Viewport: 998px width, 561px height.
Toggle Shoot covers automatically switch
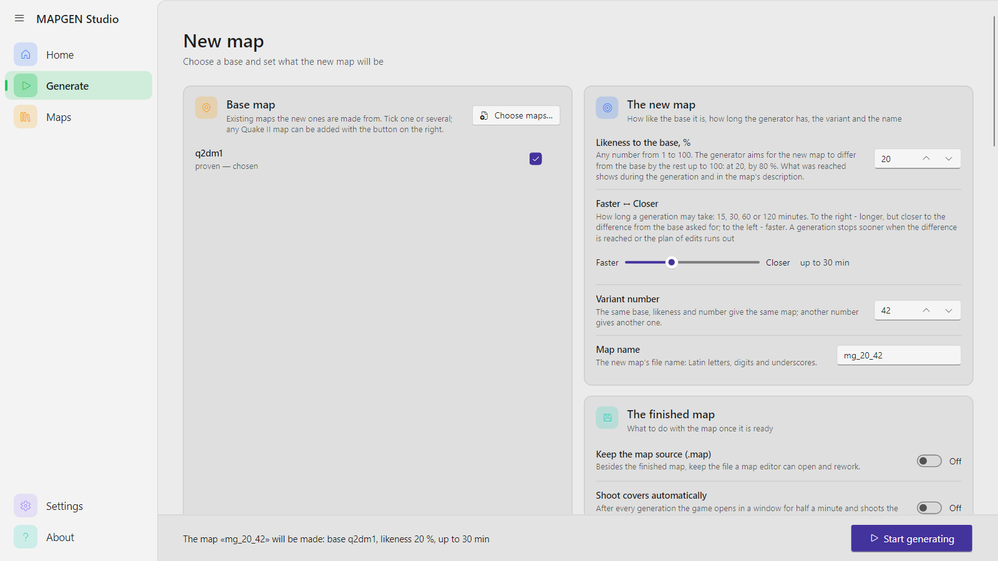(929, 508)
